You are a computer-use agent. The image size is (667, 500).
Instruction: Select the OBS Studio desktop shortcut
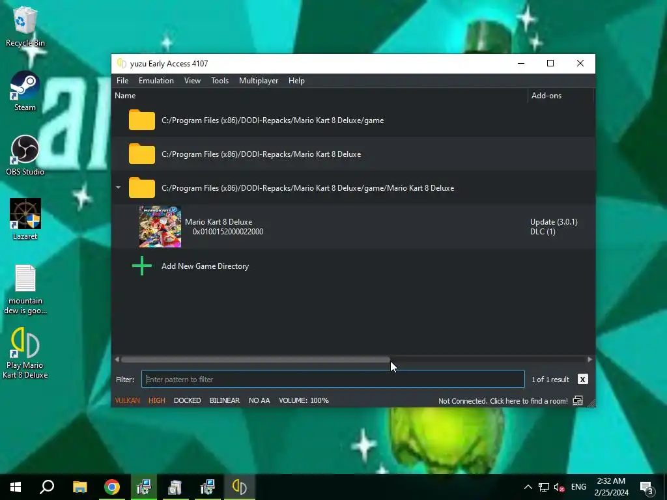(25, 156)
